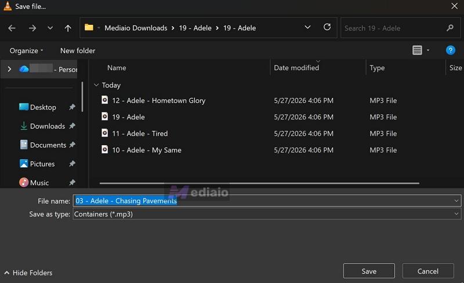Screen dimensions: 464x283
Task: Collapse the Today group
Action: [96, 85]
